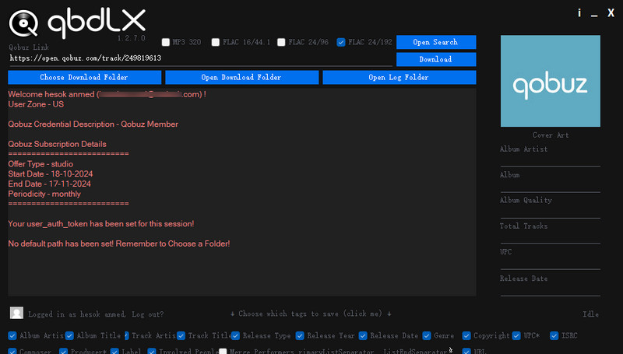The height and width of the screenshot is (354, 623).
Task: Click the Release Date field in sidebar
Action: coord(551,289)
